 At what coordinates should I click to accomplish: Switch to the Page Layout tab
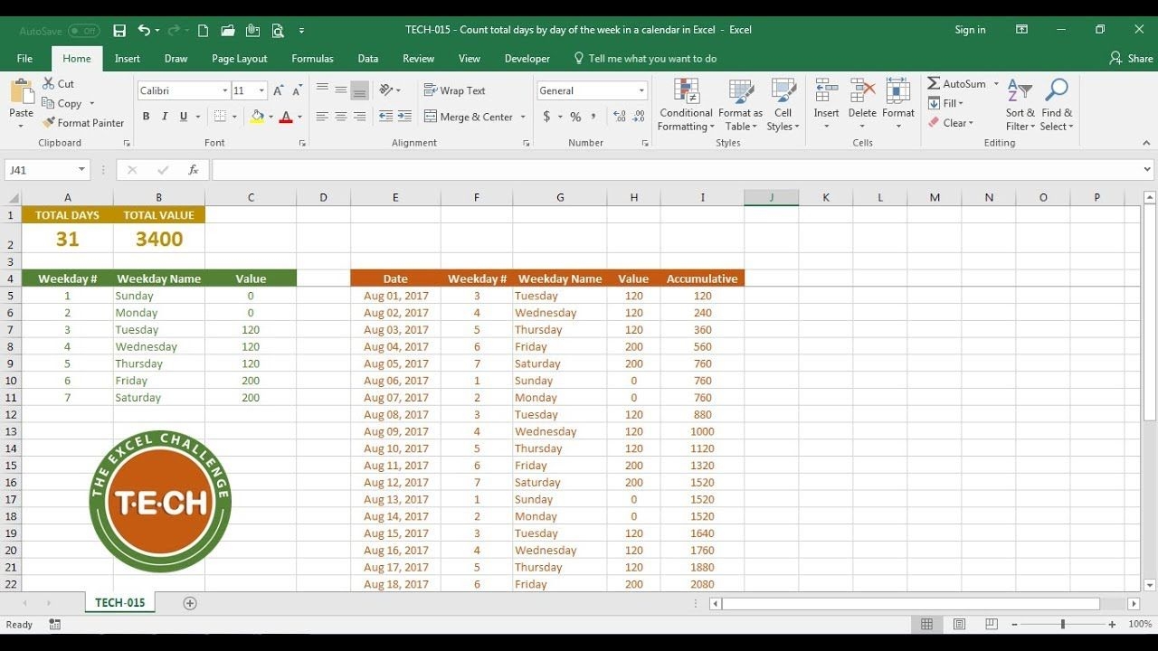[x=240, y=59]
